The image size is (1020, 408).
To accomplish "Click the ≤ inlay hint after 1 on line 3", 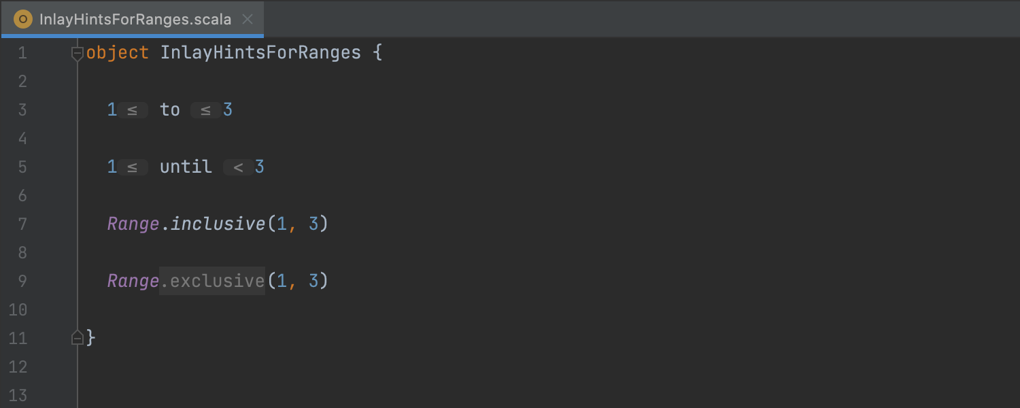I will pos(133,110).
